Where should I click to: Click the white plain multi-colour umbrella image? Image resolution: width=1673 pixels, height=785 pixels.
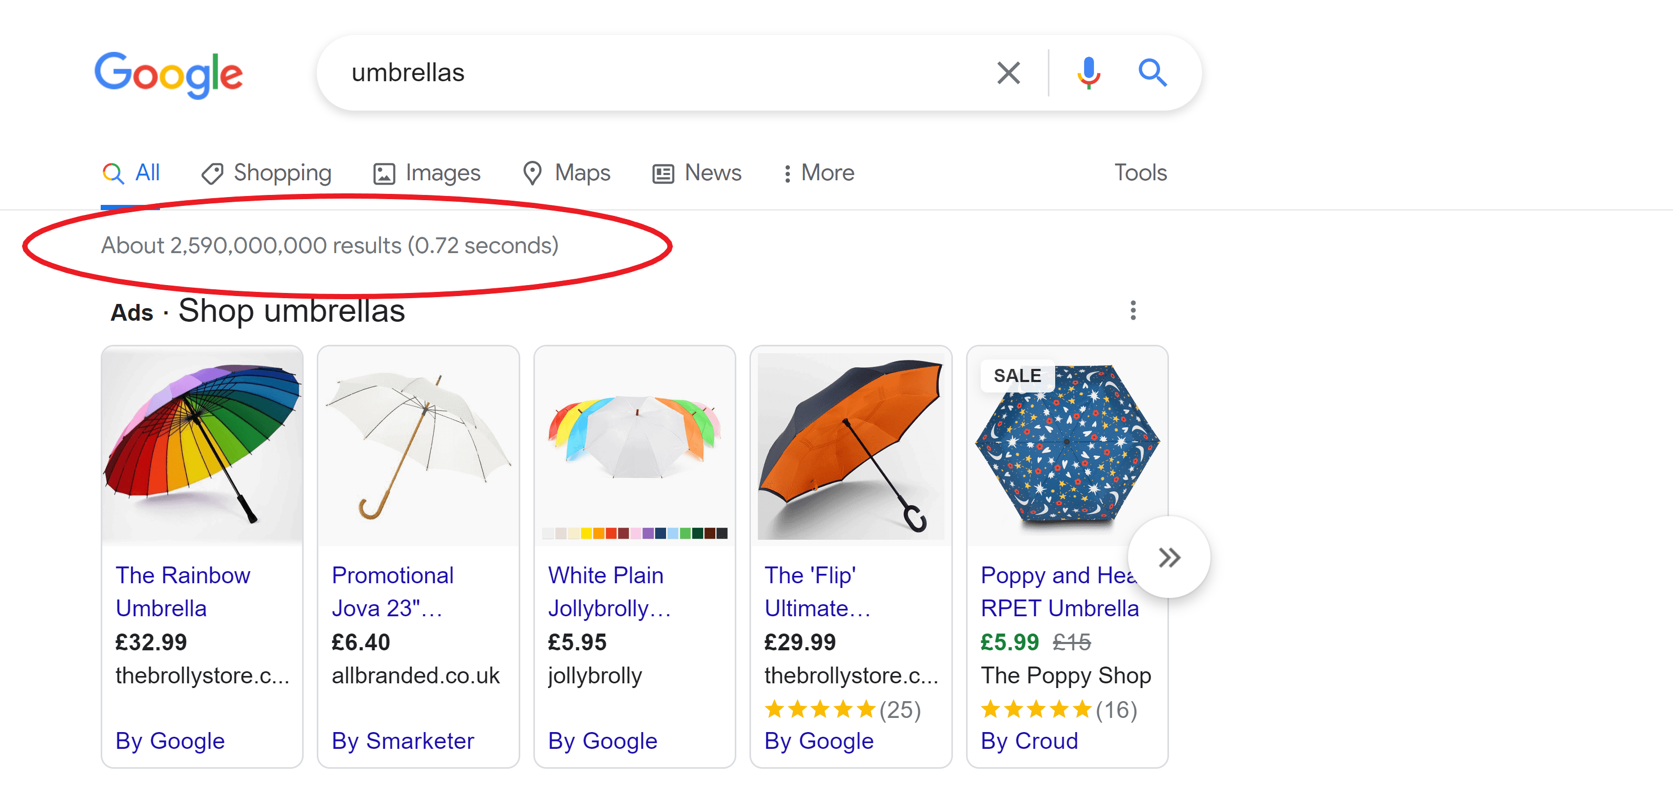635,446
